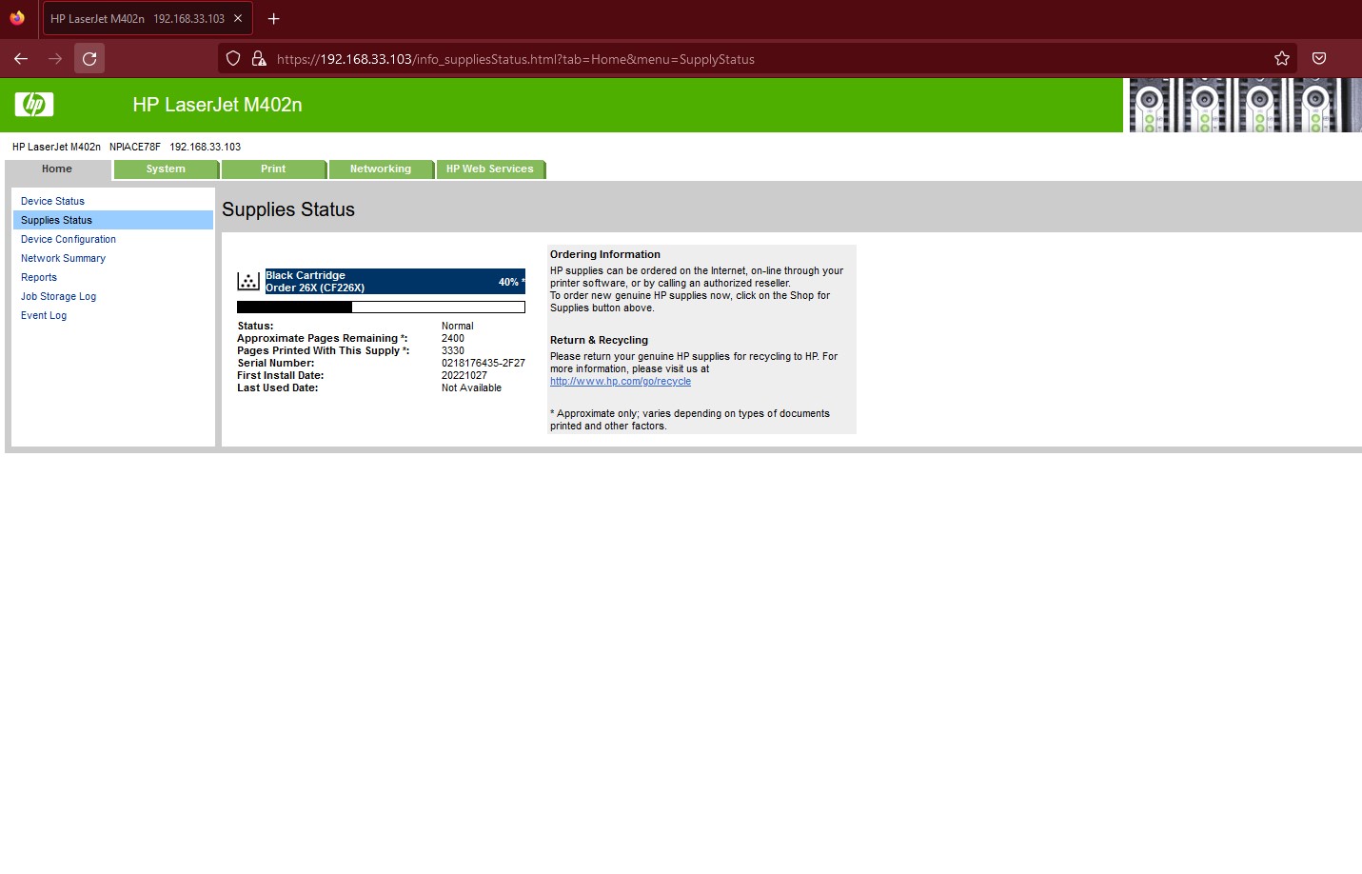Open the Pocket save icon
Viewport: 1362px width, 874px height.
[x=1319, y=59]
